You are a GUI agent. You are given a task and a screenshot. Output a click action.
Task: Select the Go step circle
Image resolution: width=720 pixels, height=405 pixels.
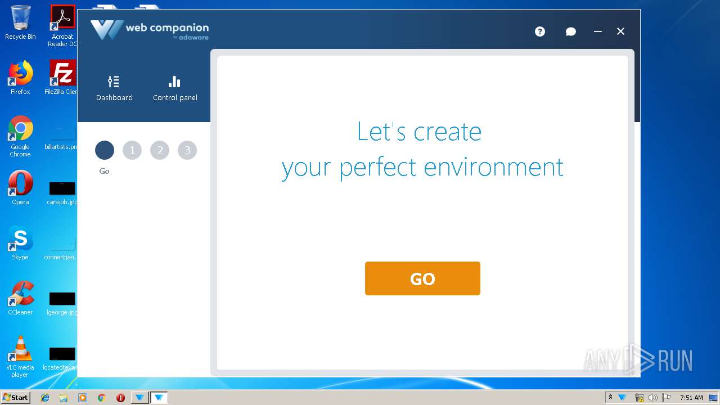pyautogui.click(x=105, y=150)
